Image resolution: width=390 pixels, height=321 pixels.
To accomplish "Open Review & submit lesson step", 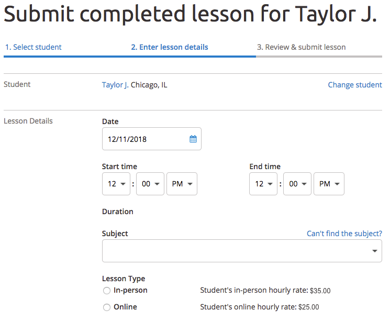I will pos(301,47).
